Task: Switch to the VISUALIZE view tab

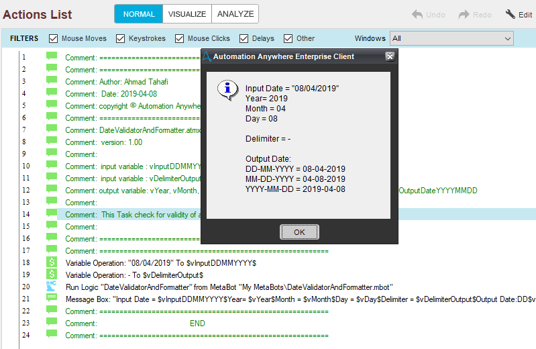Action: click(x=187, y=14)
